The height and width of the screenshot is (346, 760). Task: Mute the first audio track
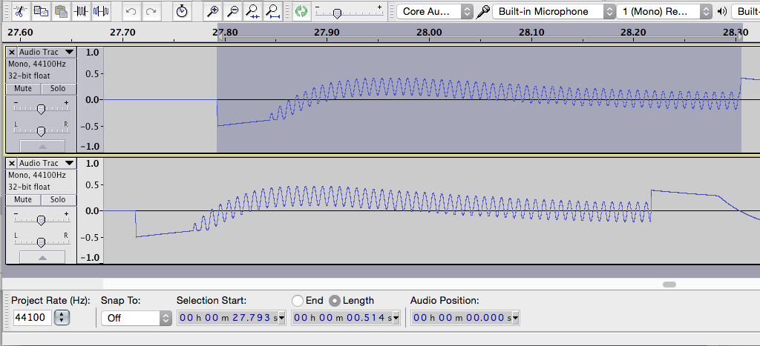coord(23,89)
